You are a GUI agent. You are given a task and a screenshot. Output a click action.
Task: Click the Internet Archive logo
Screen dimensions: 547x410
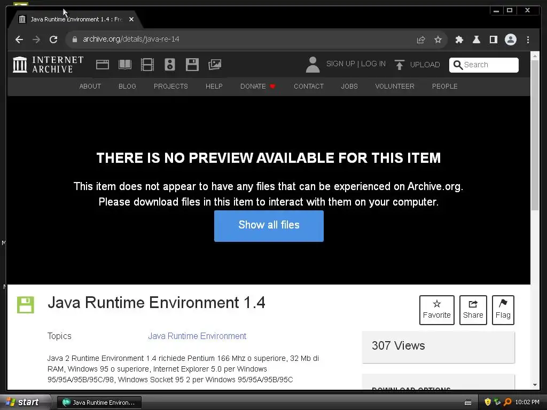click(48, 65)
